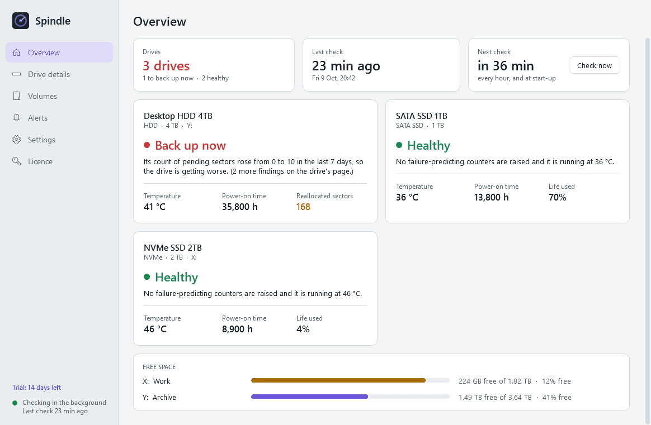Open the Overview page in the sidebar
Image resolution: width=651 pixels, height=425 pixels.
click(59, 52)
